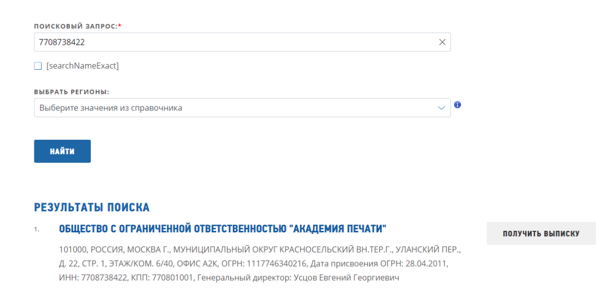Select the ПОИСКОВЫЙ ЗАПРОС field label

(78, 26)
